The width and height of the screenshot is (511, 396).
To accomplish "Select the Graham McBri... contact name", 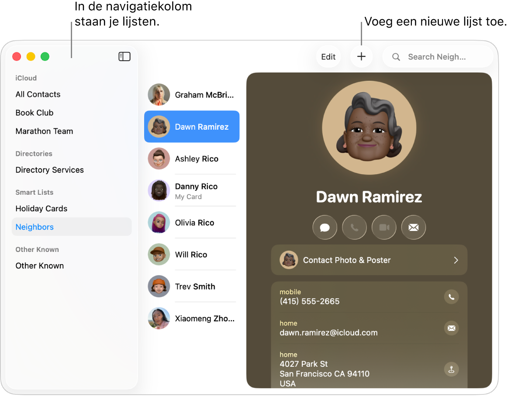I will tap(204, 95).
